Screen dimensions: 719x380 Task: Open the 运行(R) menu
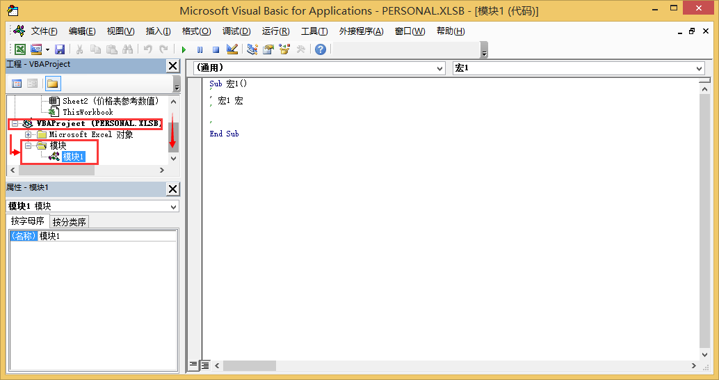275,31
